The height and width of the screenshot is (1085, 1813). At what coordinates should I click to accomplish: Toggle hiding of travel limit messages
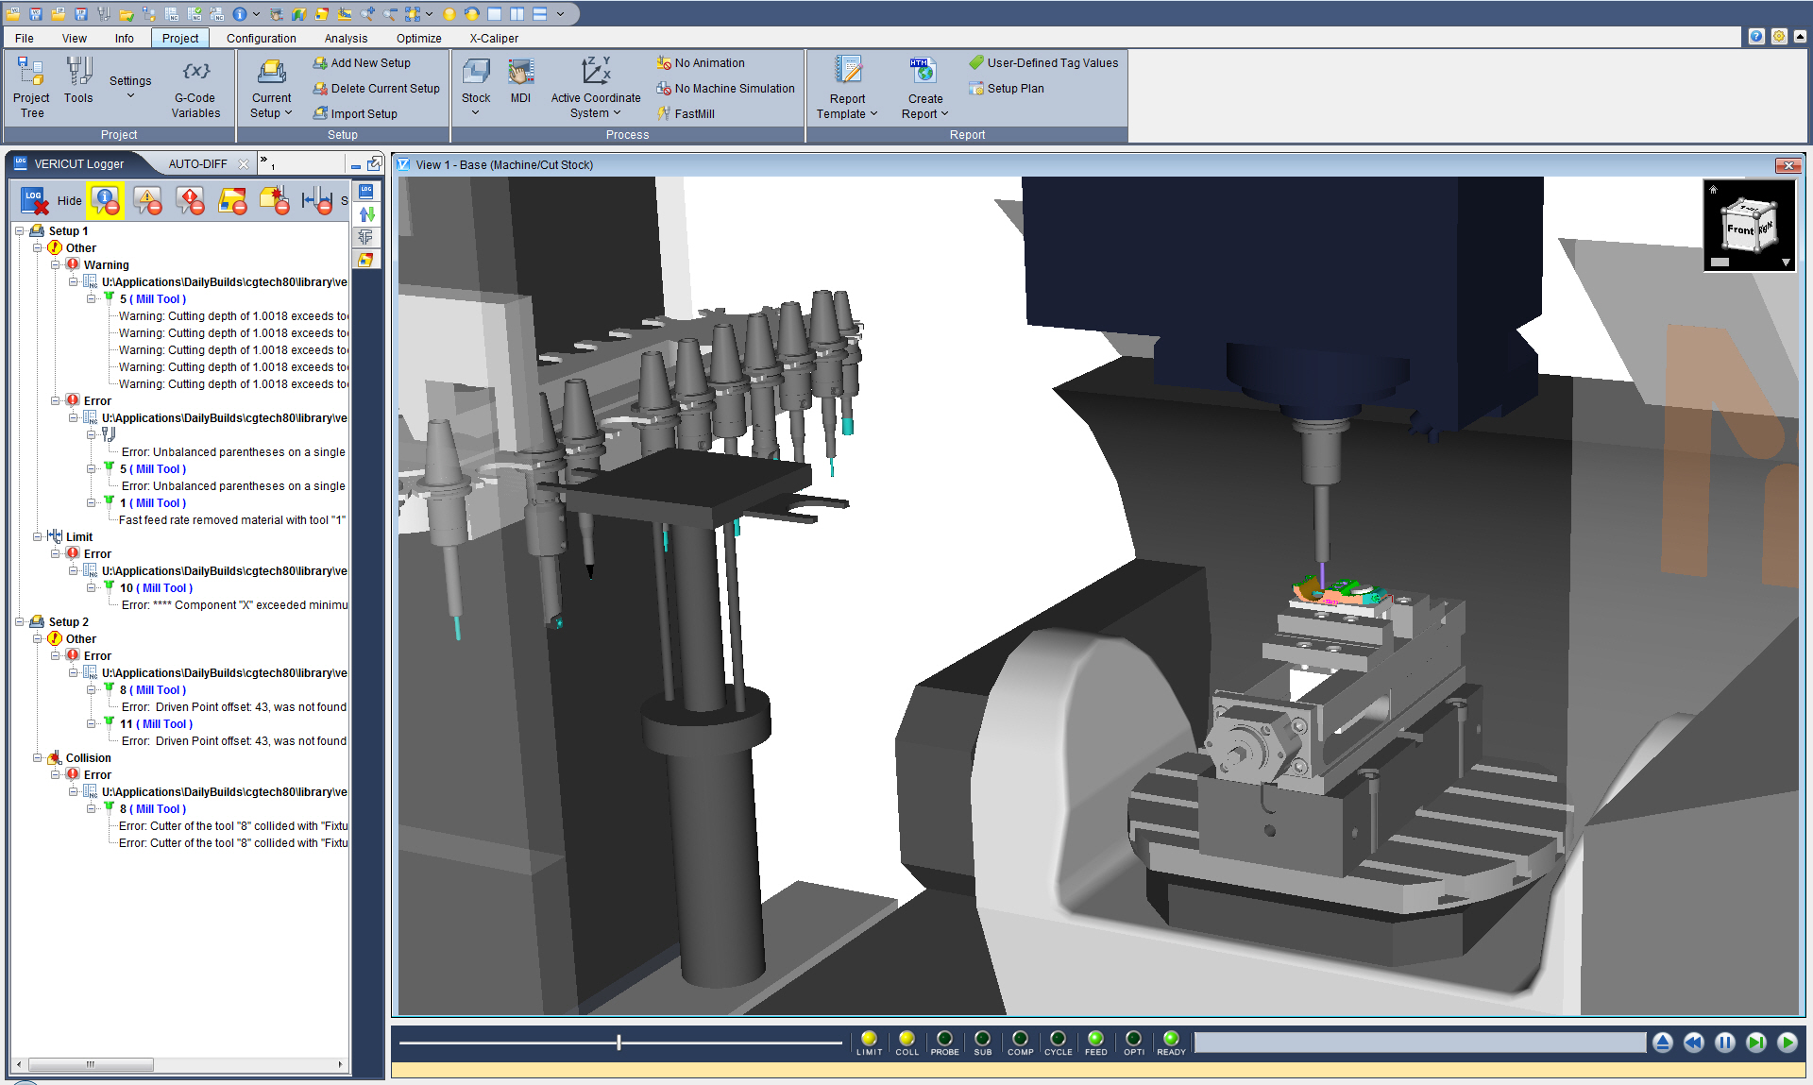click(317, 200)
